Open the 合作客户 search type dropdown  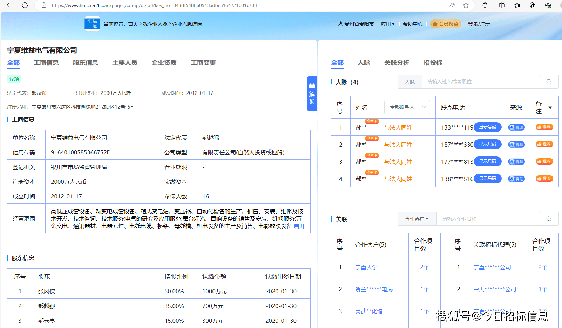417,219
